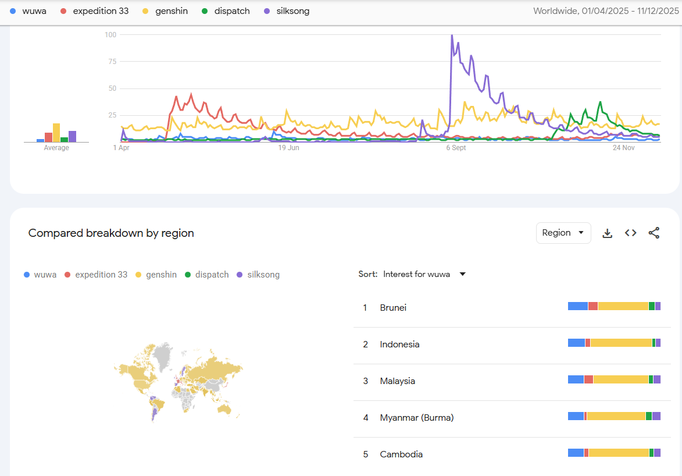Viewport: 682px width, 476px height.
Task: Click the 6 Sept axis label
Action: pos(456,148)
